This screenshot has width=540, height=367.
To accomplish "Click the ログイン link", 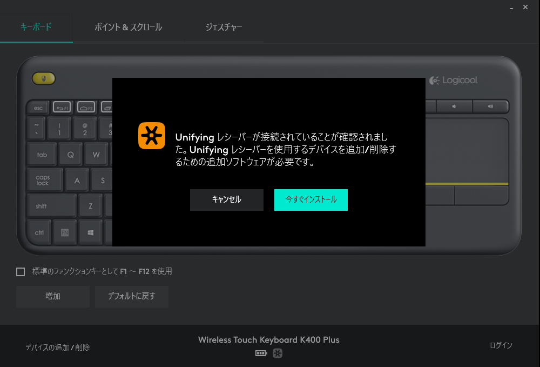I will 501,345.
